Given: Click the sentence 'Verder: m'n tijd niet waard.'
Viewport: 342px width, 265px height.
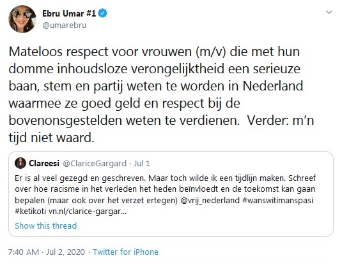Looking at the screenshot, I should (161, 129).
